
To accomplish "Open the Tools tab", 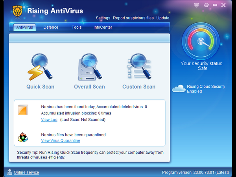I will [77, 27].
